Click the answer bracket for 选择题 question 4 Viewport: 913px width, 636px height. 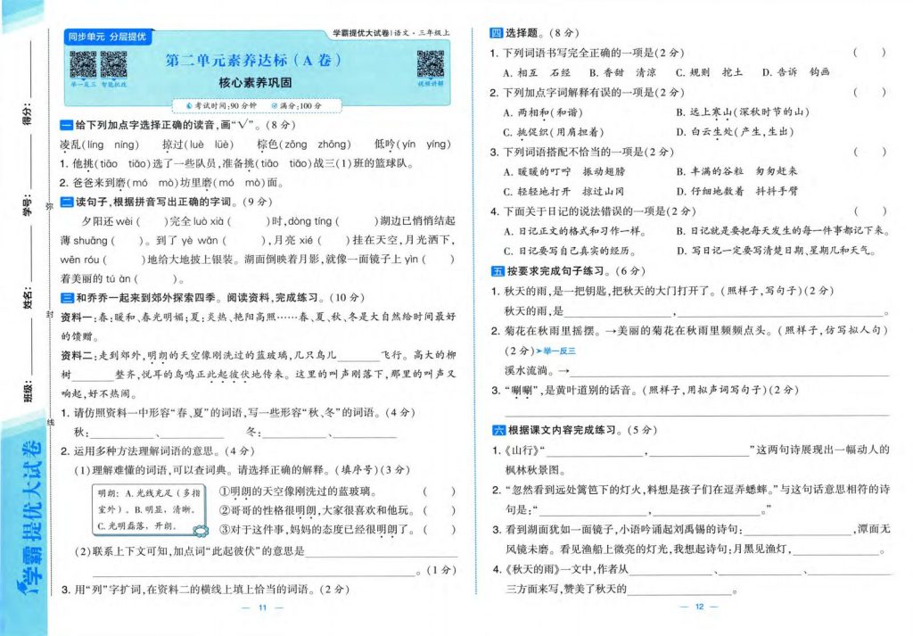pos(869,211)
